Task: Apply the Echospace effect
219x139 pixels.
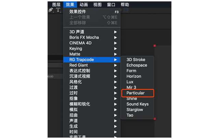Action: click(138, 65)
